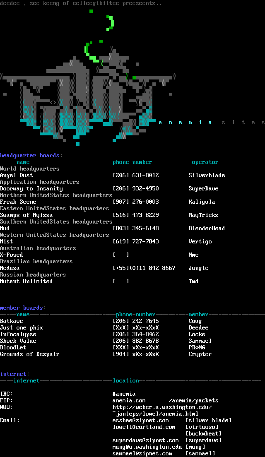Select the Angel Dust board name
265x457 pixels.
[17, 176]
